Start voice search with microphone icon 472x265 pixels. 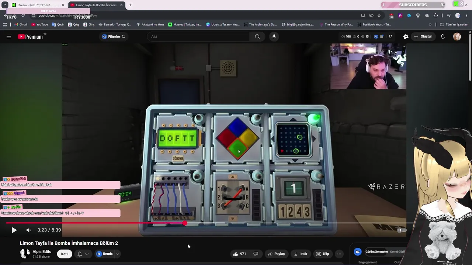point(274,36)
